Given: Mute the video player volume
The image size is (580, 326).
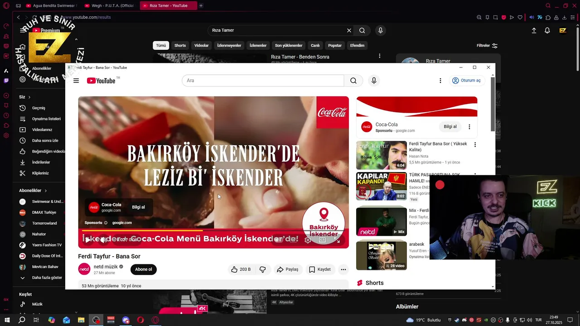Looking at the screenshot, I should (x=103, y=240).
